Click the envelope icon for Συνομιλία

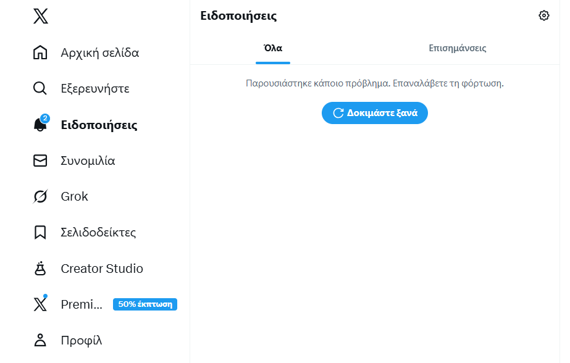coord(40,161)
